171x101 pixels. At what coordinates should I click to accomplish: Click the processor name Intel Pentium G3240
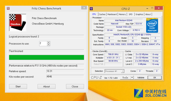[x=124, y=20]
